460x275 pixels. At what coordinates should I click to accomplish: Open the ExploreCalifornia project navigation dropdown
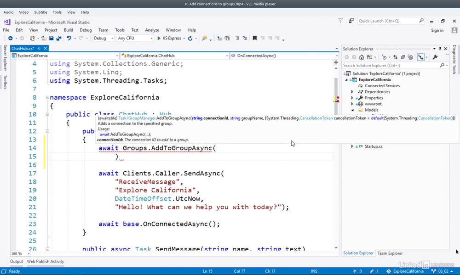coord(64,56)
